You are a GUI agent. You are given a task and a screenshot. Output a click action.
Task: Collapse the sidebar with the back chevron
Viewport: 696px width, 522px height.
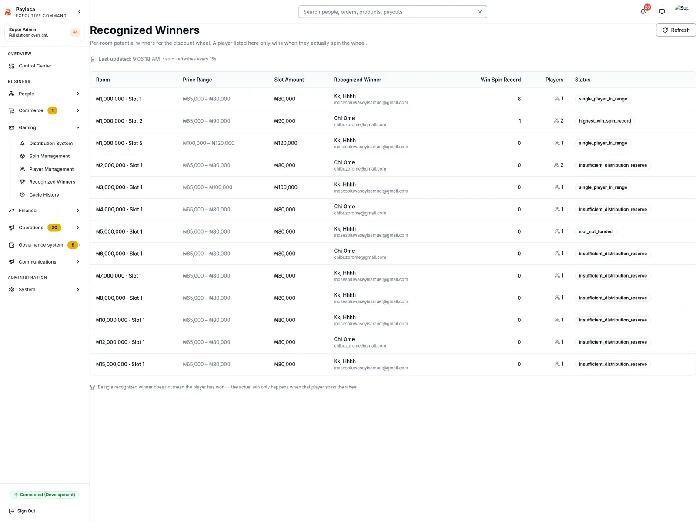click(x=79, y=12)
